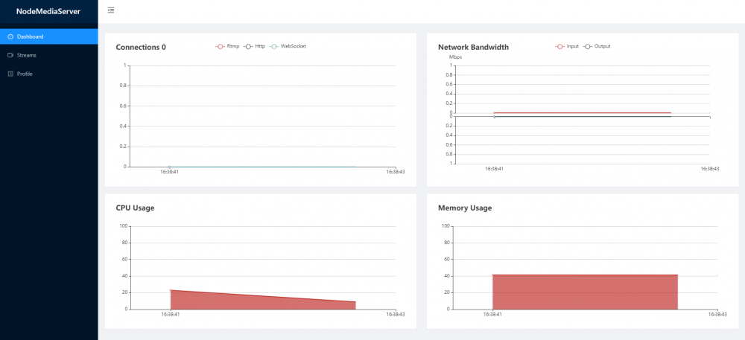
Task: Click the red Input line in bandwidth chart
Action: [x=581, y=113]
